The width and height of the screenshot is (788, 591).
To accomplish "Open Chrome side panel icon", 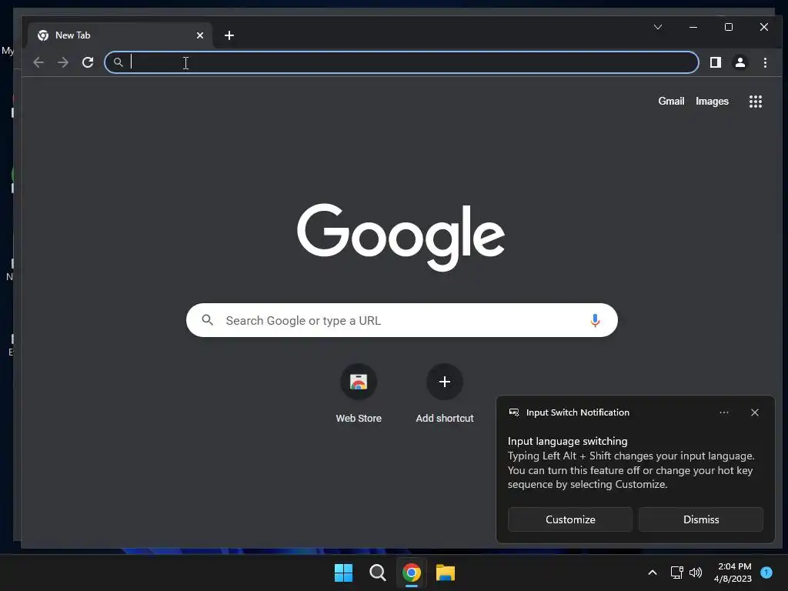I will 715,62.
